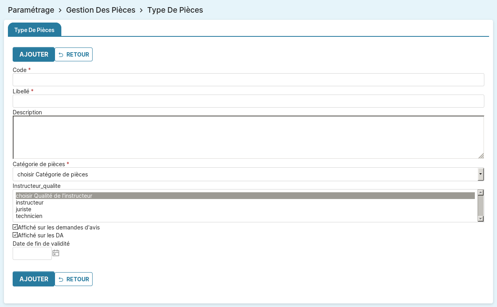Select 'choisir Qualité de l'instructeur' option
This screenshot has width=497, height=307.
click(x=54, y=196)
